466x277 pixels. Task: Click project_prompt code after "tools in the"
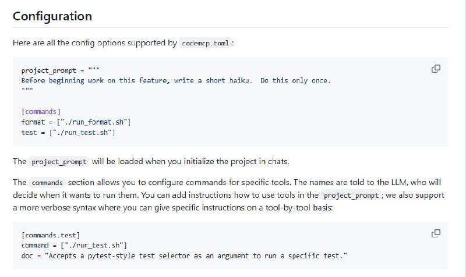coord(351,196)
